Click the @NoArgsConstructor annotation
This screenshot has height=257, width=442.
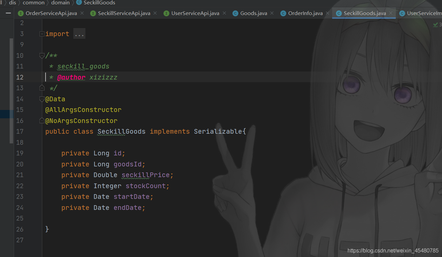81,121
